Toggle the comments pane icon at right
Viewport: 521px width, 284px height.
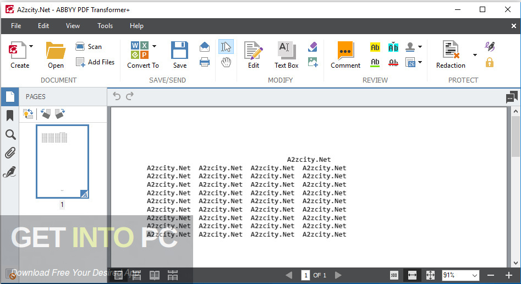[512, 97]
